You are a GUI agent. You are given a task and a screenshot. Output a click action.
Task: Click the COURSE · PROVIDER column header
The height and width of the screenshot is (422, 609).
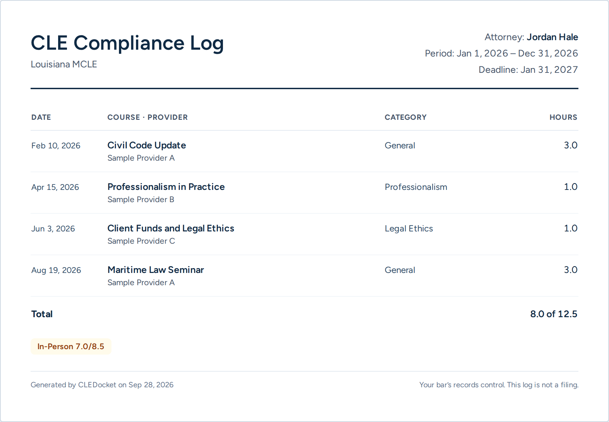point(147,117)
